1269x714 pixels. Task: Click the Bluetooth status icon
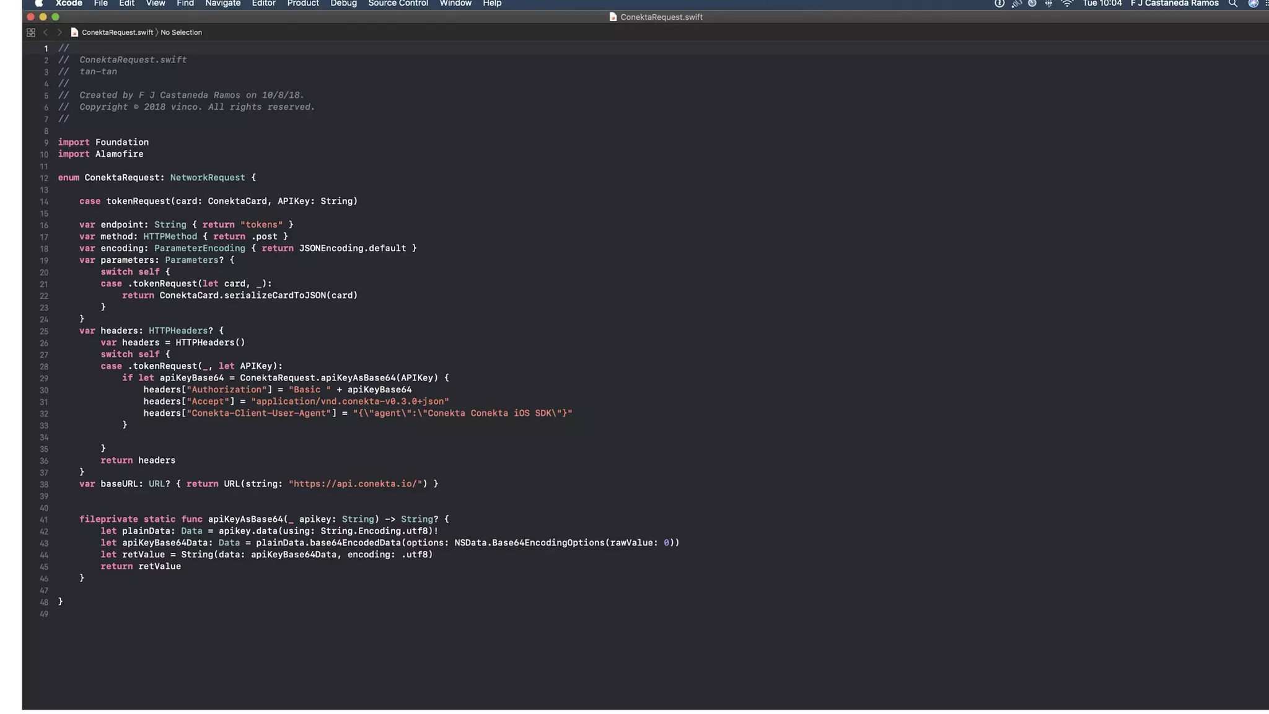(1048, 4)
